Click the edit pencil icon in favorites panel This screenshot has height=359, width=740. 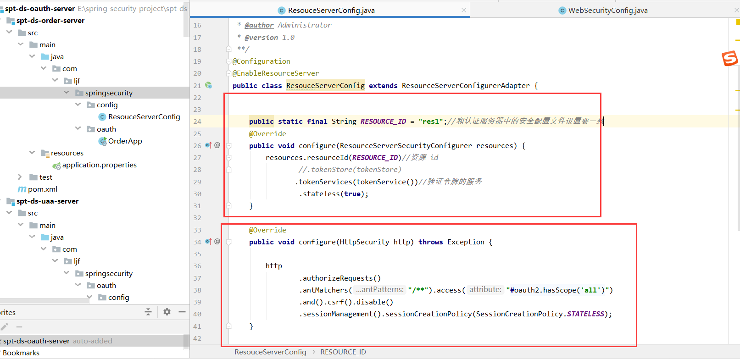(x=5, y=326)
